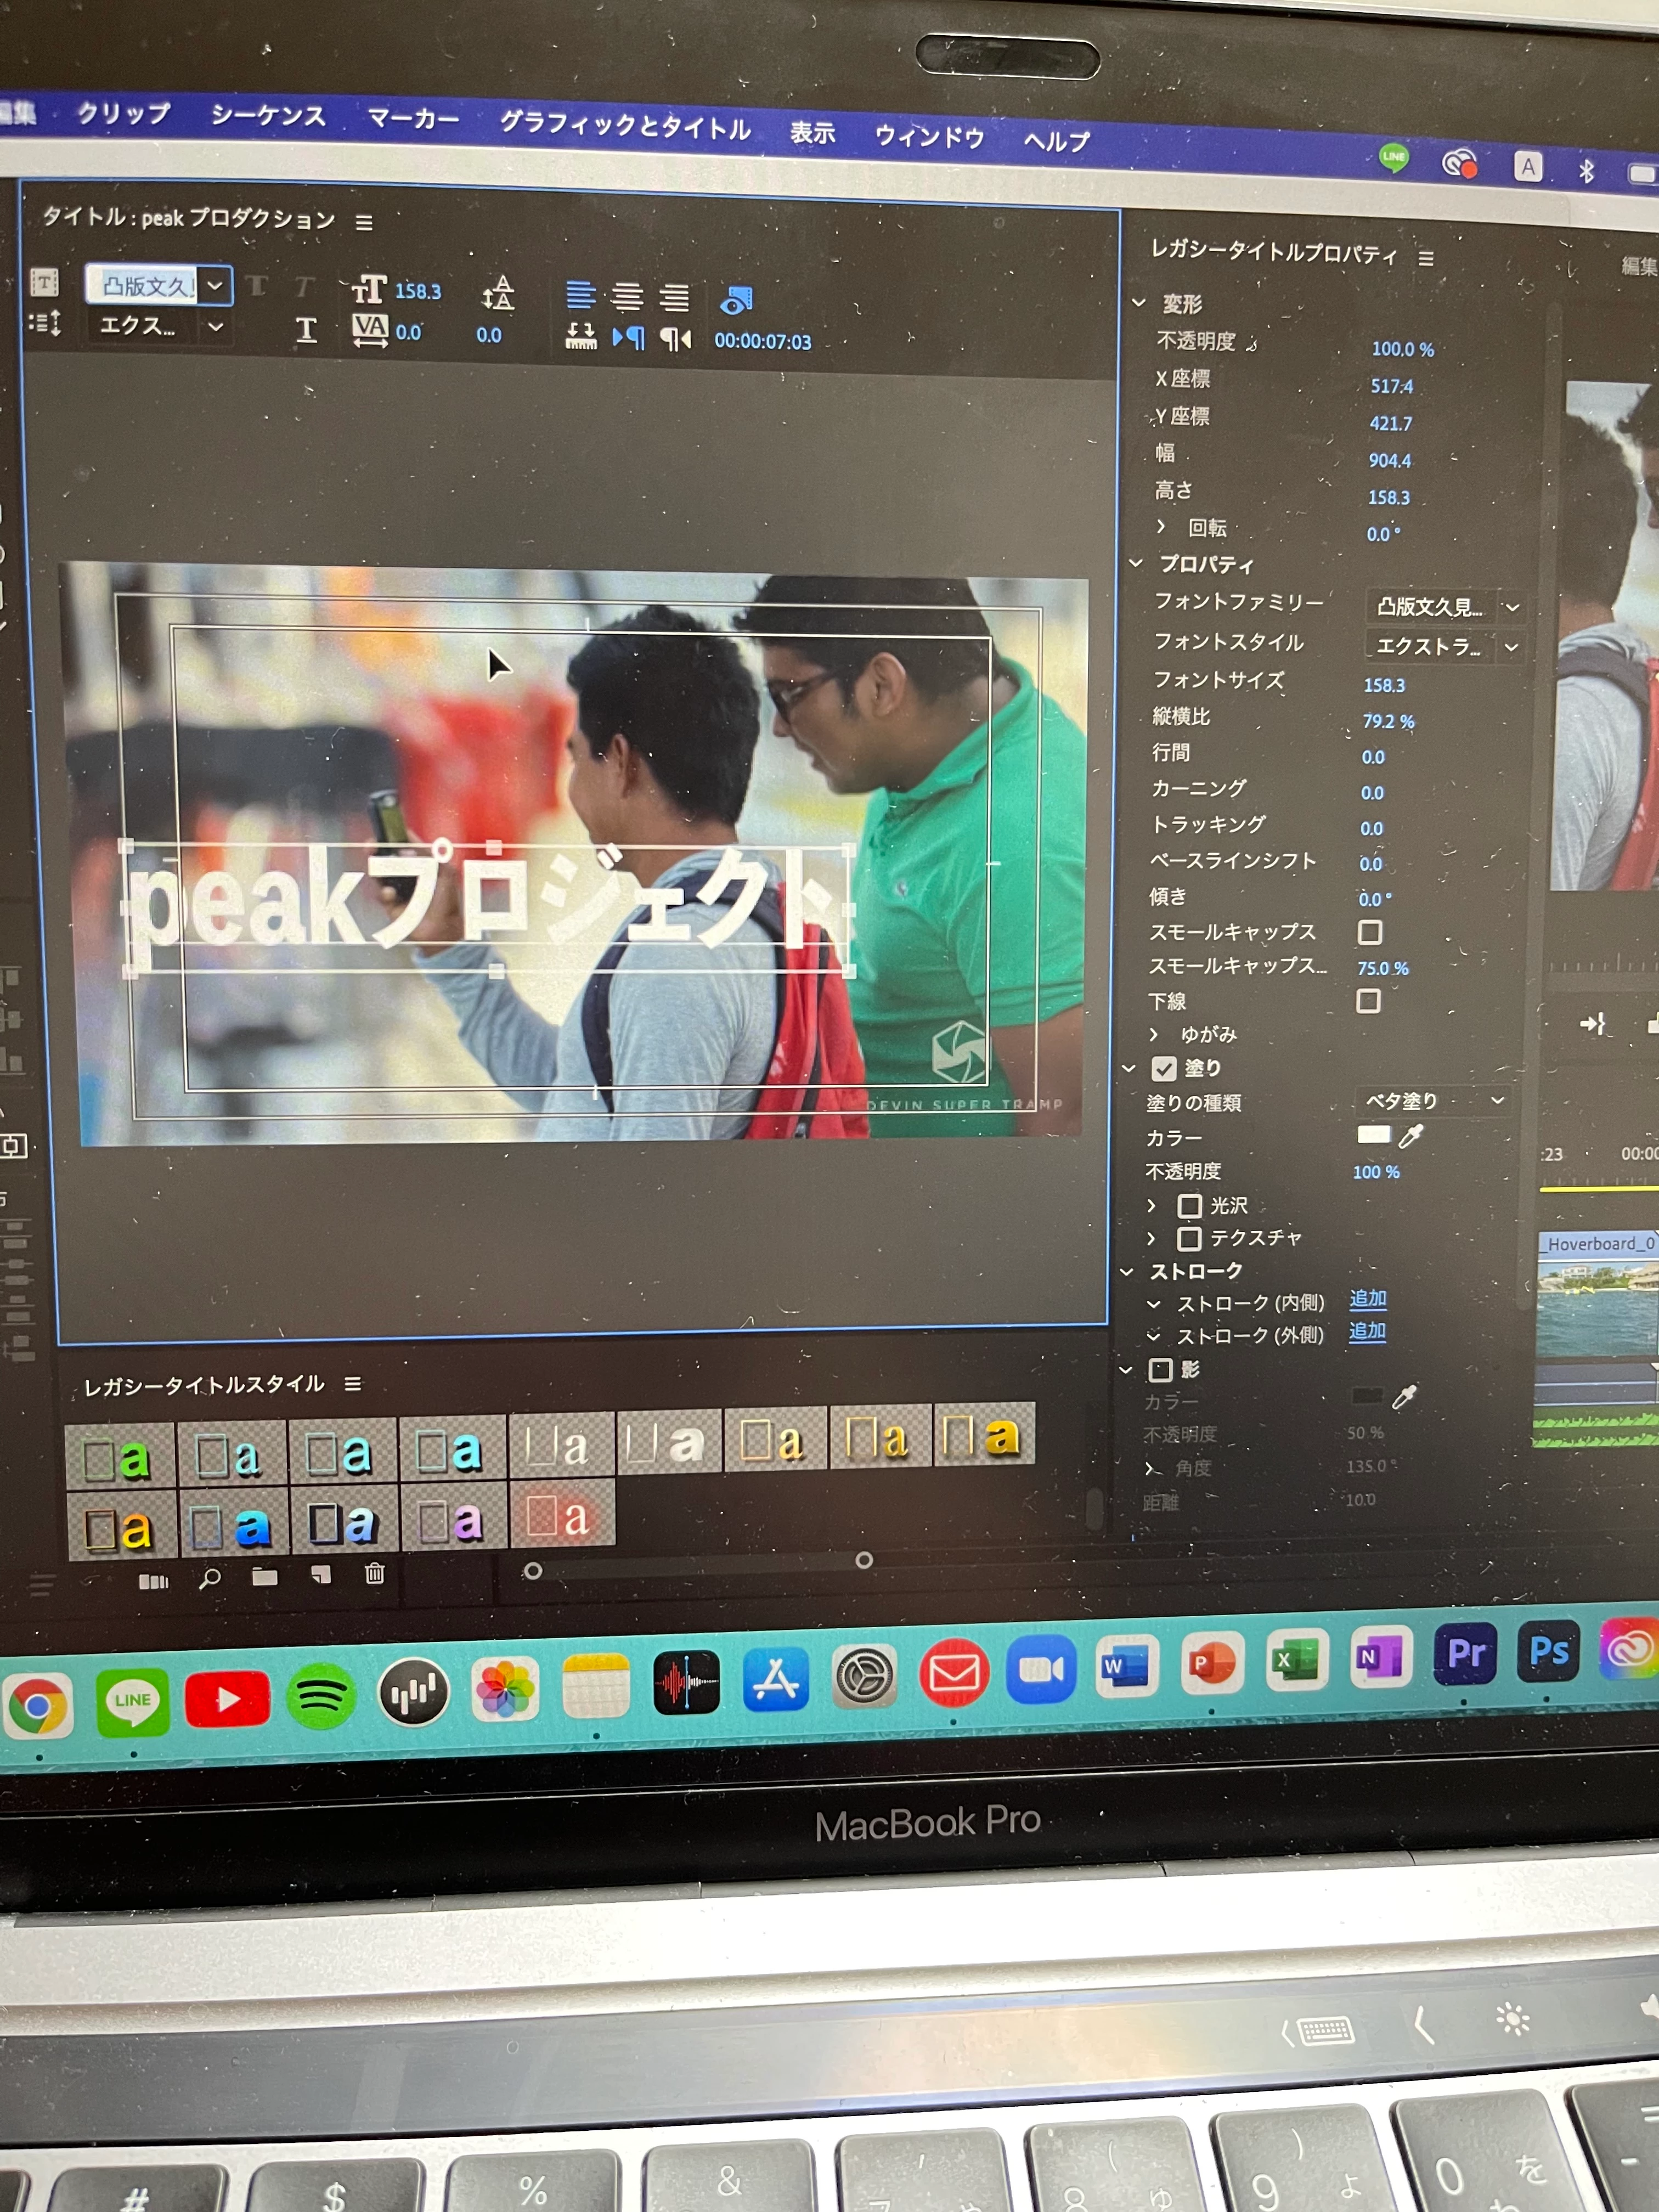Pick fill color with the eyedropper
Image resolution: width=1659 pixels, height=2212 pixels.
point(1411,1135)
